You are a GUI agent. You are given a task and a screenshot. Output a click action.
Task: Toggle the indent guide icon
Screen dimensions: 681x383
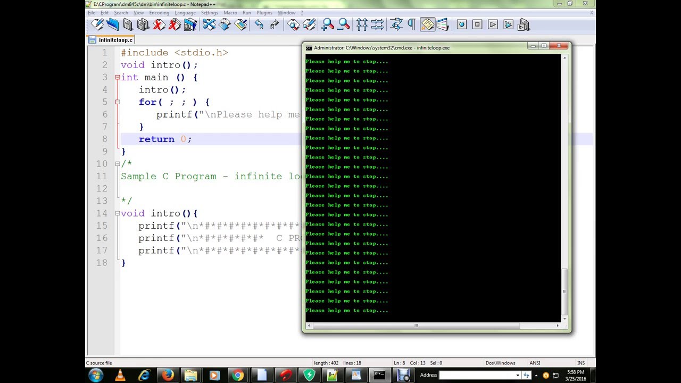pyautogui.click(x=427, y=24)
